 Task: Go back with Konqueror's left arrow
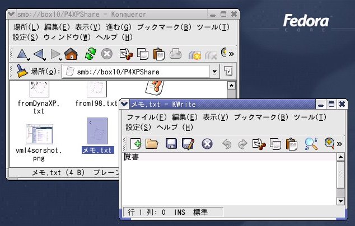[39, 54]
